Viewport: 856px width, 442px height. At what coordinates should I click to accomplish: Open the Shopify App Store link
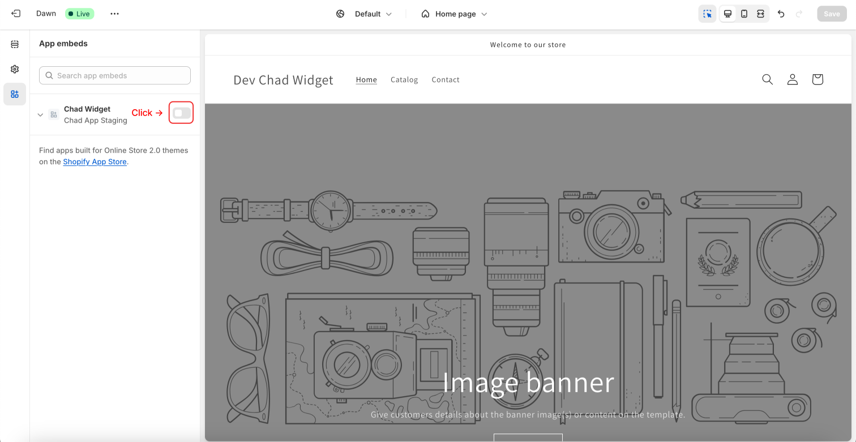95,162
